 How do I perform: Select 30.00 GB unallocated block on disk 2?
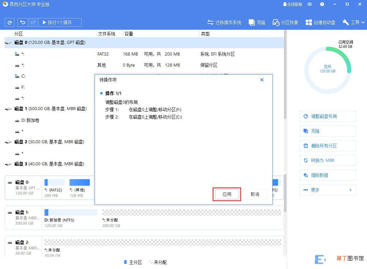[163, 248]
